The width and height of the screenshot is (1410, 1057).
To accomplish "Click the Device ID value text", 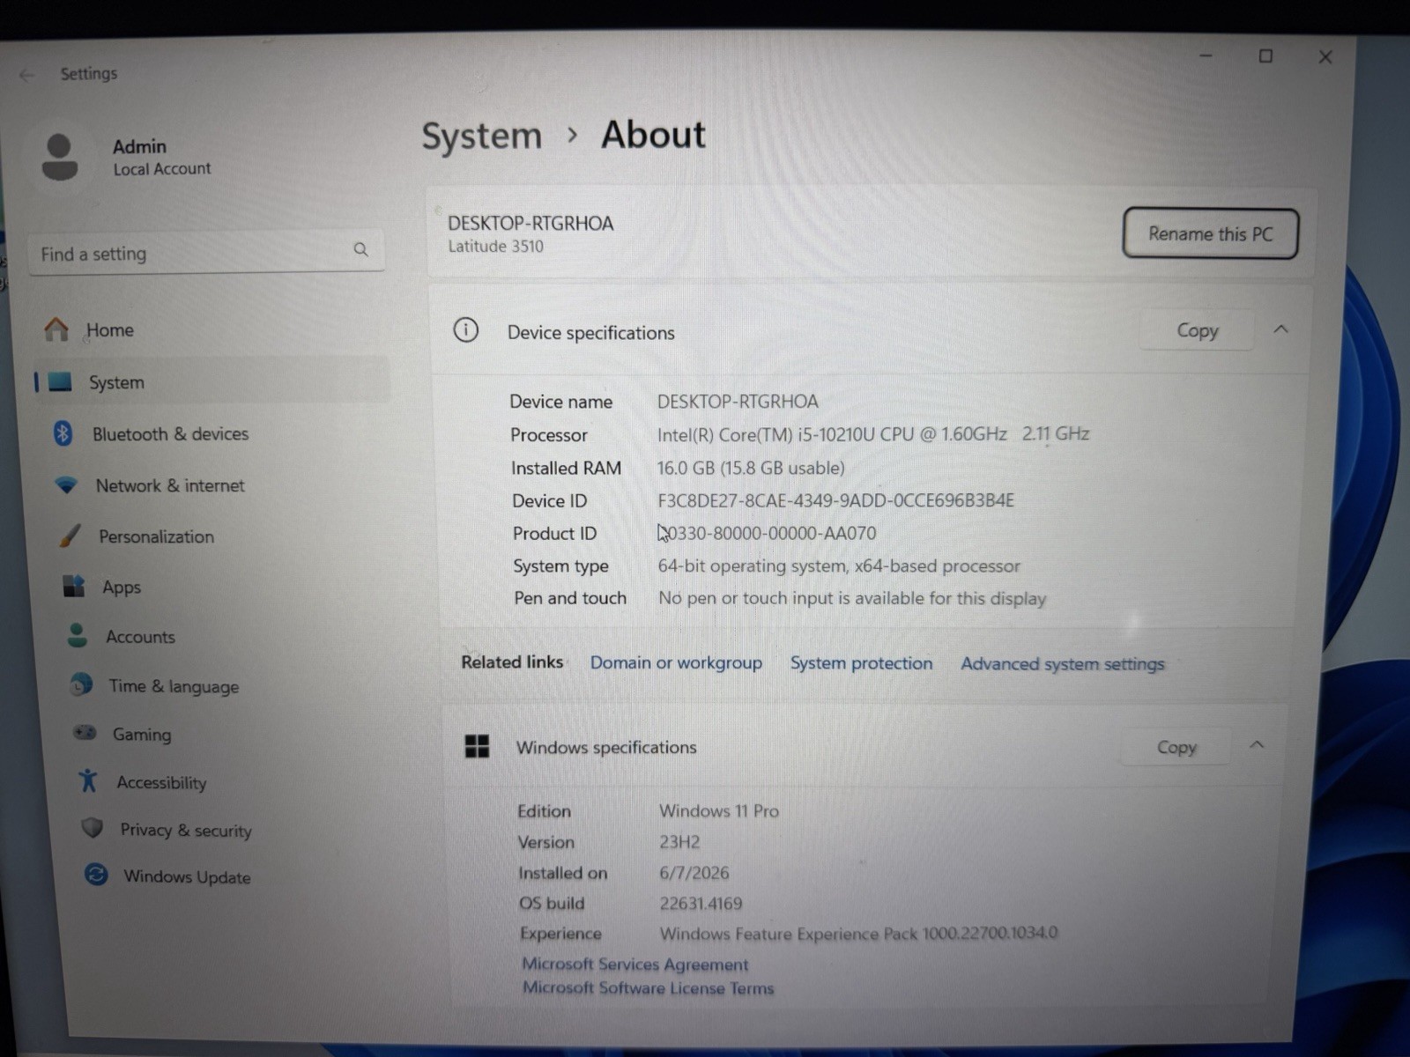I will 835,500.
